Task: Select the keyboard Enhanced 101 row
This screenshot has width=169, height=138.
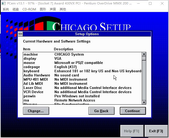Action: tap(82, 71)
